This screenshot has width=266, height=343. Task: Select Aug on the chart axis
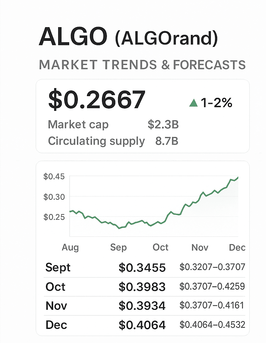(x=70, y=248)
